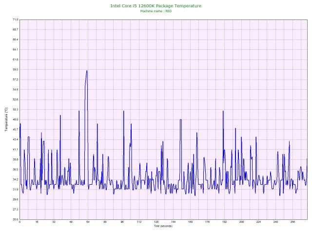Click the 'Machine name : RED' subtitle
Screen dimensions: 312x234
point(156,11)
